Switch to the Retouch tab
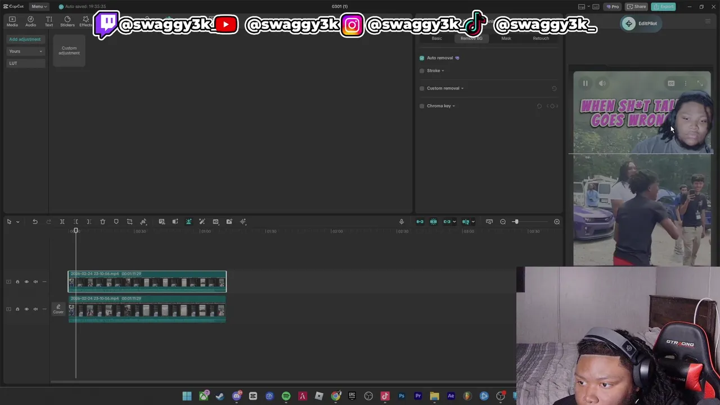 [x=541, y=38]
